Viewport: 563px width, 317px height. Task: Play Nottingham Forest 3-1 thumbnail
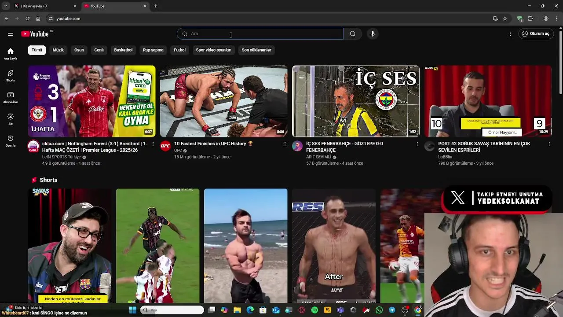[x=92, y=101]
